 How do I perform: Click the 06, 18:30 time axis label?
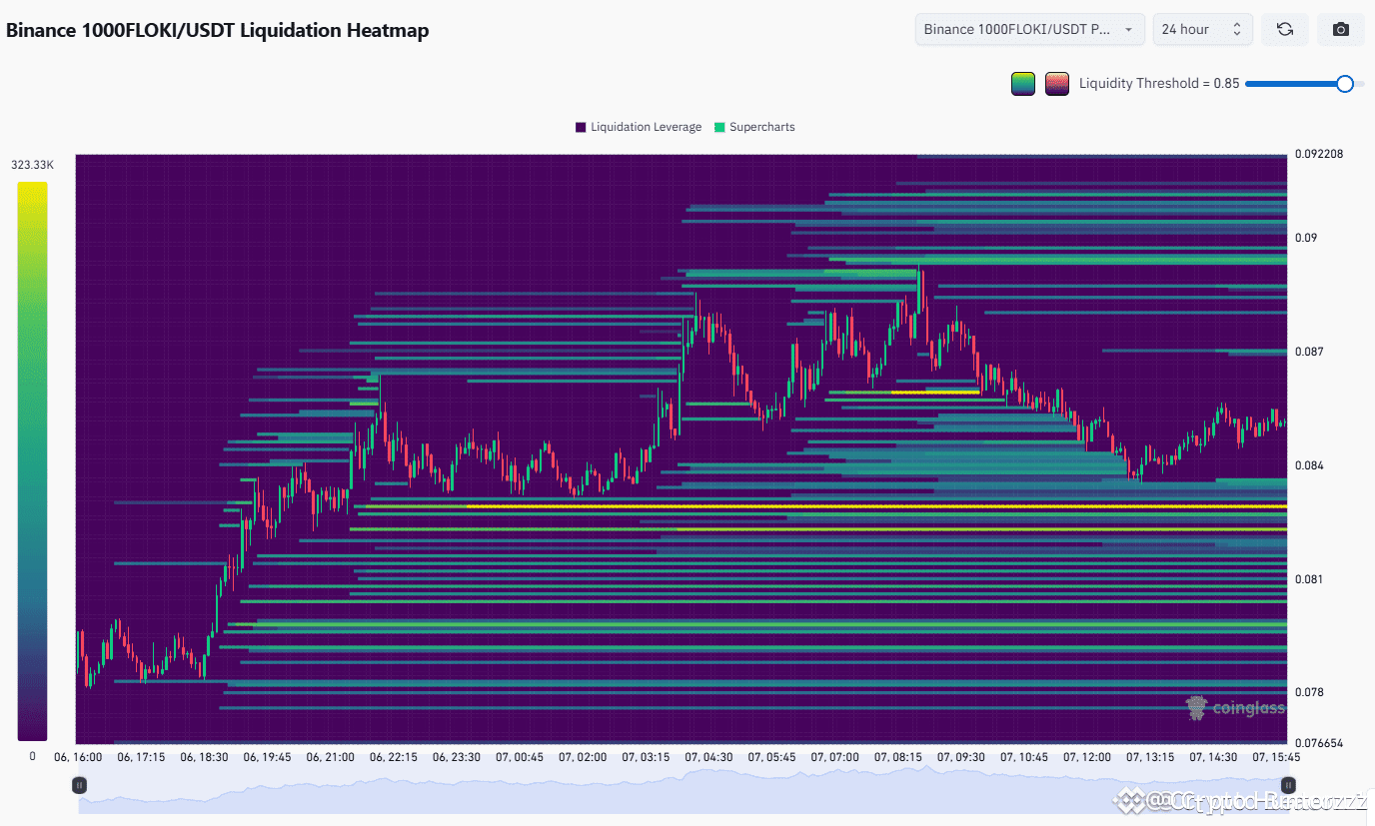click(x=205, y=757)
